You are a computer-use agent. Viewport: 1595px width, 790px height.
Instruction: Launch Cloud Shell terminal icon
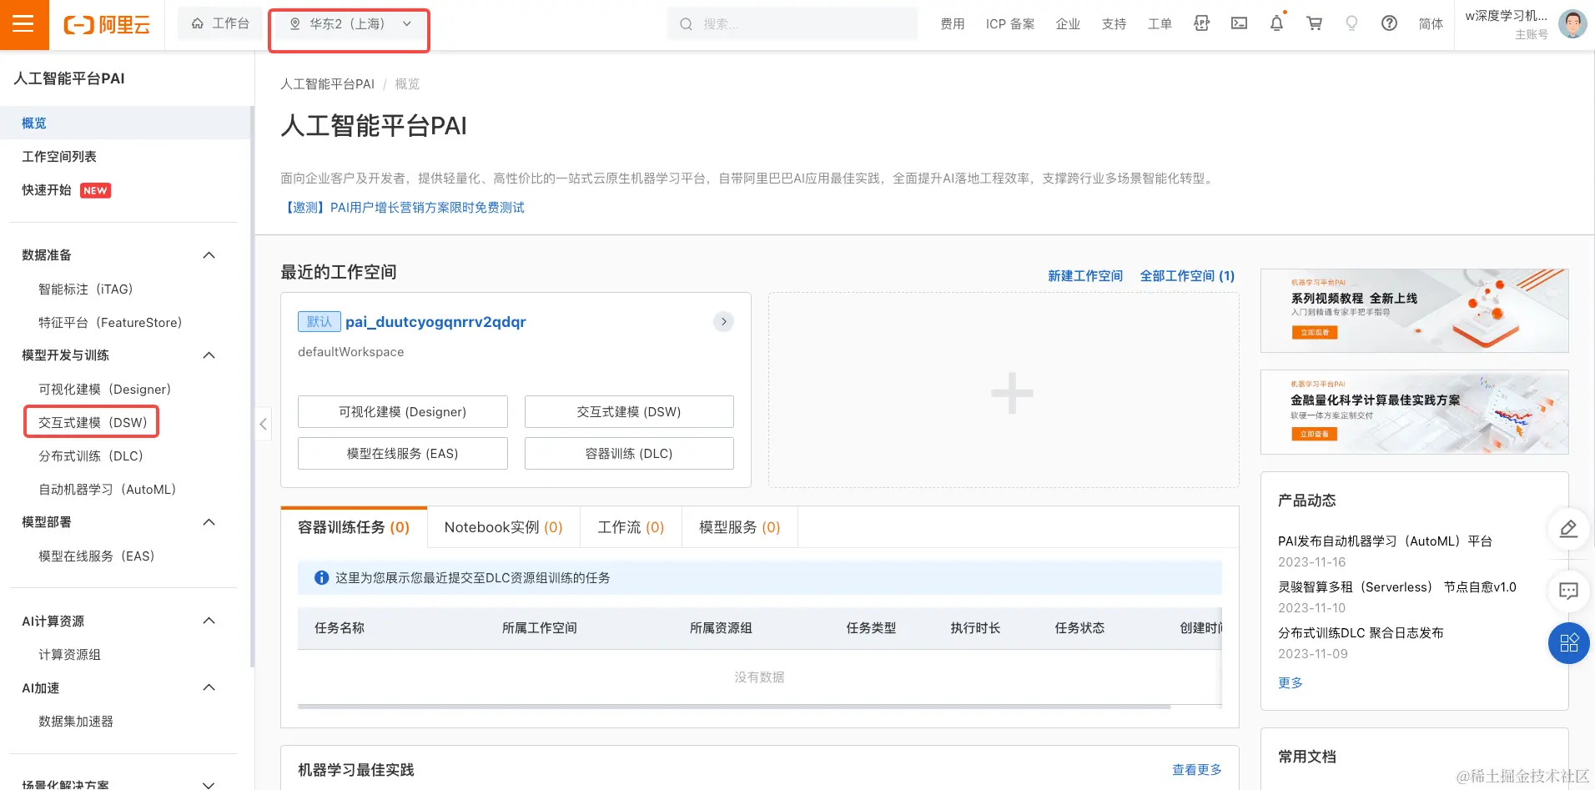(x=1239, y=23)
